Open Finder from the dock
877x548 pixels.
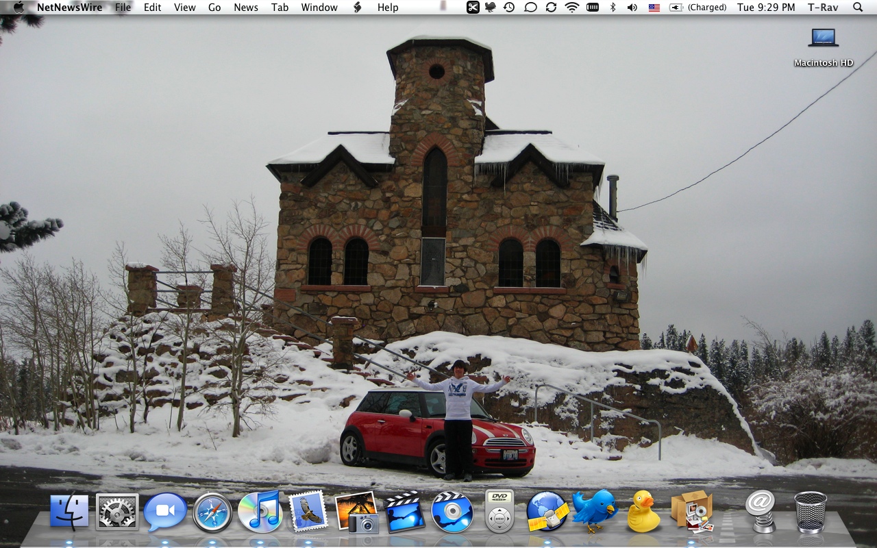pyautogui.click(x=69, y=512)
